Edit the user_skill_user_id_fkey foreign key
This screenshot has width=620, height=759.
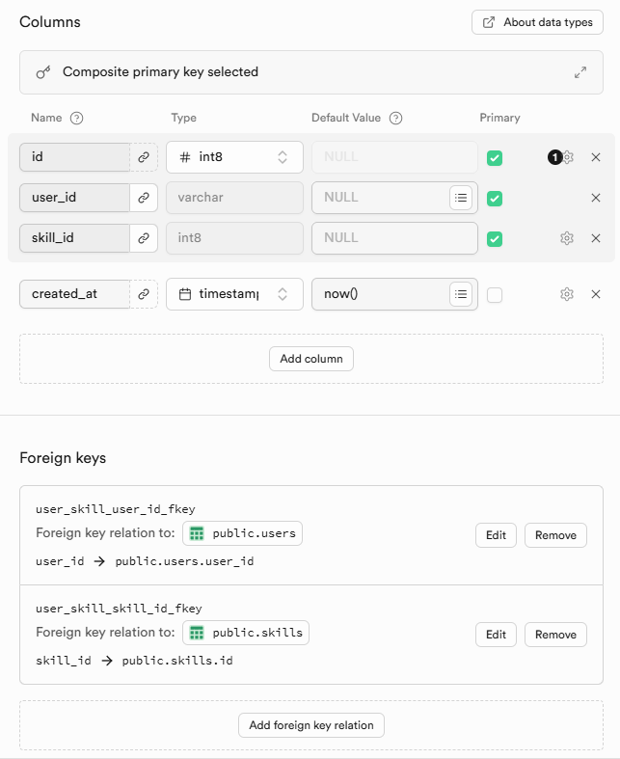click(496, 535)
